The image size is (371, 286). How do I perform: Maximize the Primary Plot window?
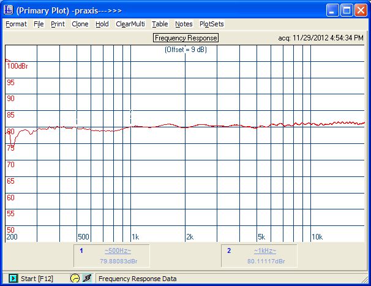[346, 10]
